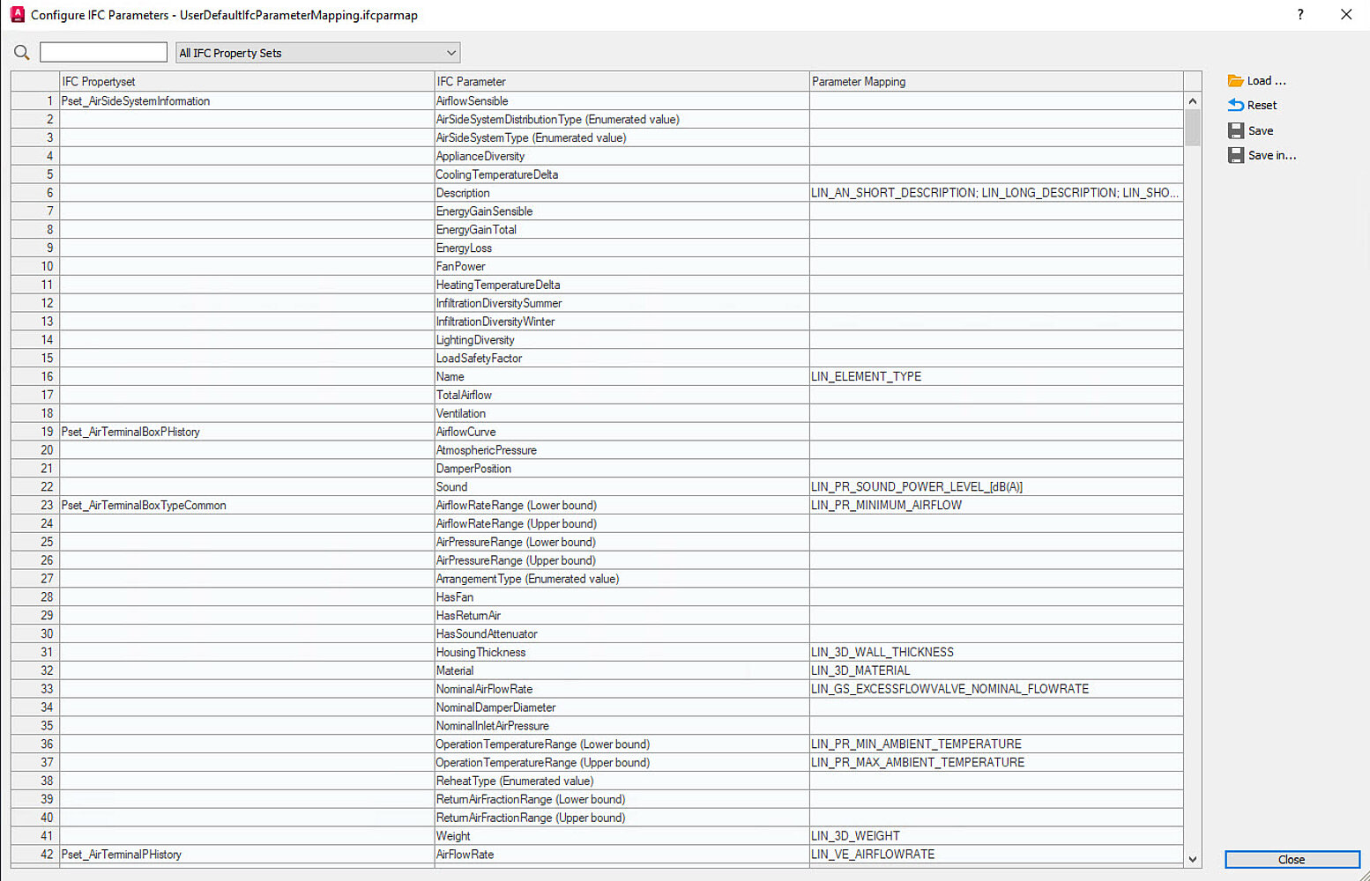Select the Description parameter cell
The image size is (1370, 881).
click(622, 193)
